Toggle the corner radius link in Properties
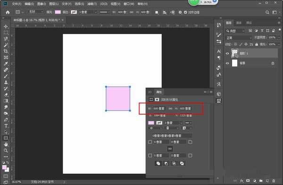 pos(170,149)
